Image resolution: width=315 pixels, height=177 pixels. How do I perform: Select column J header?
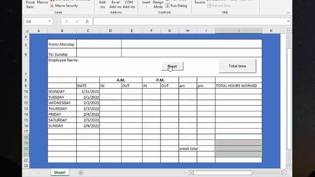[x=239, y=30]
